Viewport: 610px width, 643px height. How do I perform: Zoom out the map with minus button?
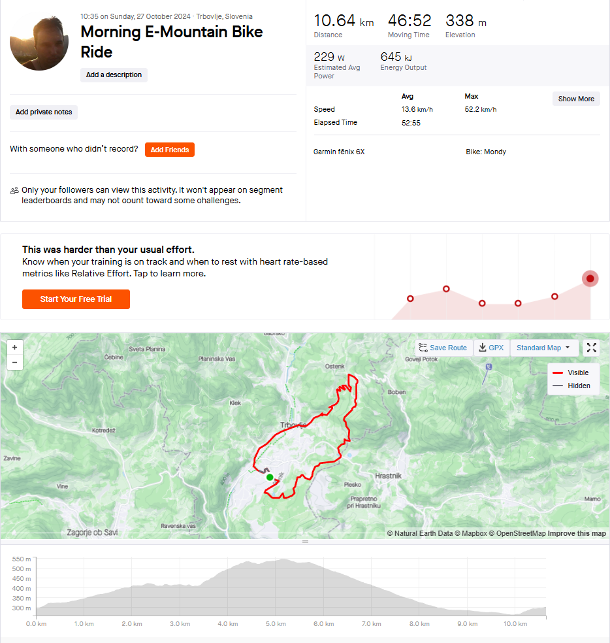(15, 363)
